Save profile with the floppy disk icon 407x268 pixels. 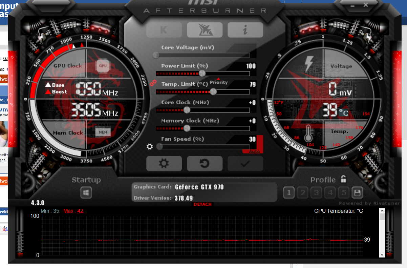coord(357,193)
